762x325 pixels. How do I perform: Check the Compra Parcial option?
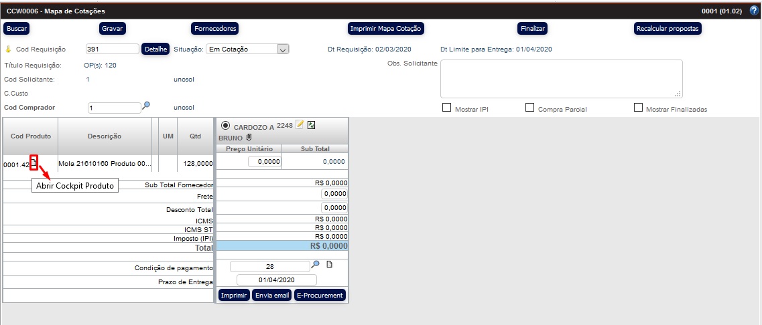point(529,108)
